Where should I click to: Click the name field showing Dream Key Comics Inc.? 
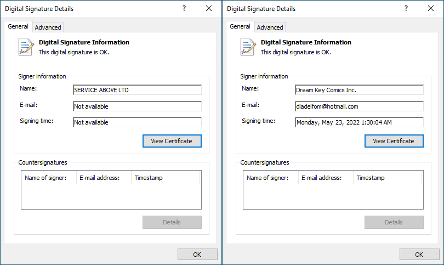(359, 90)
